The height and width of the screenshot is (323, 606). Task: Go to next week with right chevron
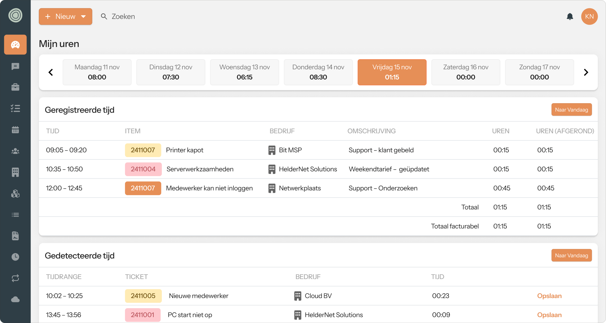point(586,72)
